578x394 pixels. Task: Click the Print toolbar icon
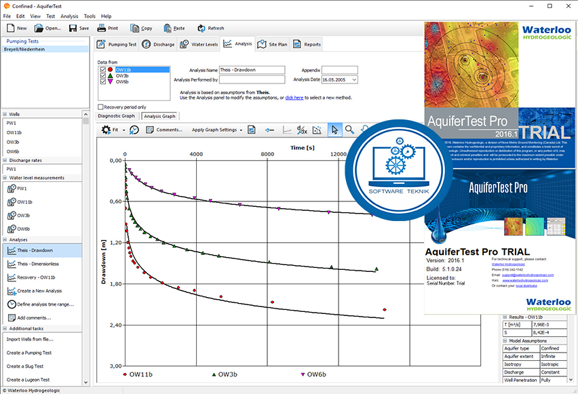point(101,28)
